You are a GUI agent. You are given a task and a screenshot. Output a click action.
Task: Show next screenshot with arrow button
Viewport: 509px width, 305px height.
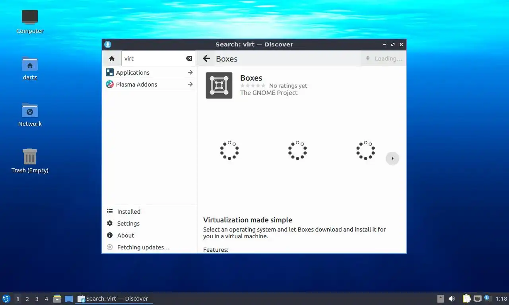pos(392,158)
